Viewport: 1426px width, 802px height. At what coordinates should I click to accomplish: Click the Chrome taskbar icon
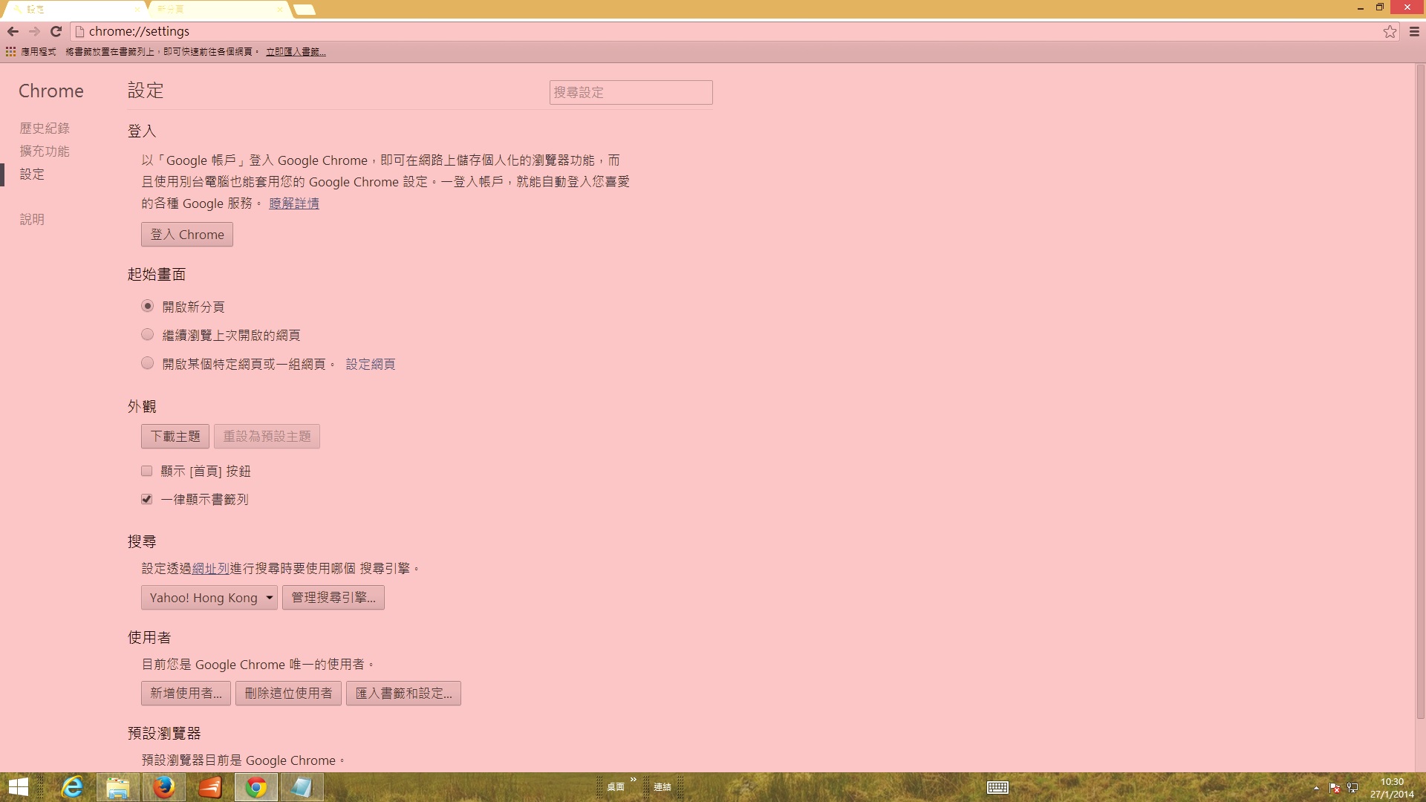256,787
